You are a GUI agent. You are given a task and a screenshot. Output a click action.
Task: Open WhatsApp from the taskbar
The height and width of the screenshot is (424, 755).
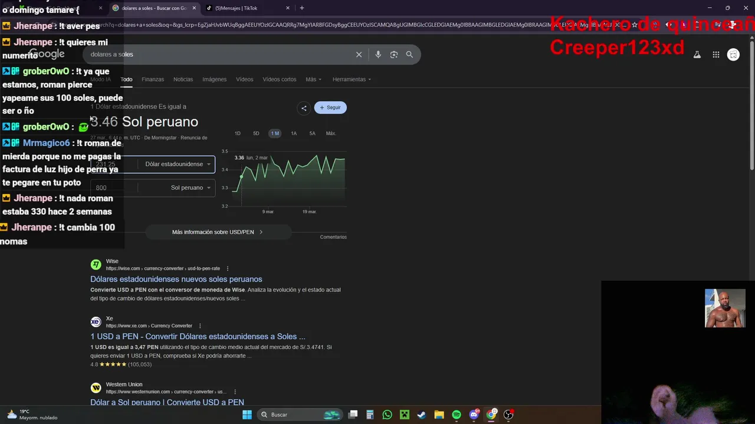(x=387, y=415)
